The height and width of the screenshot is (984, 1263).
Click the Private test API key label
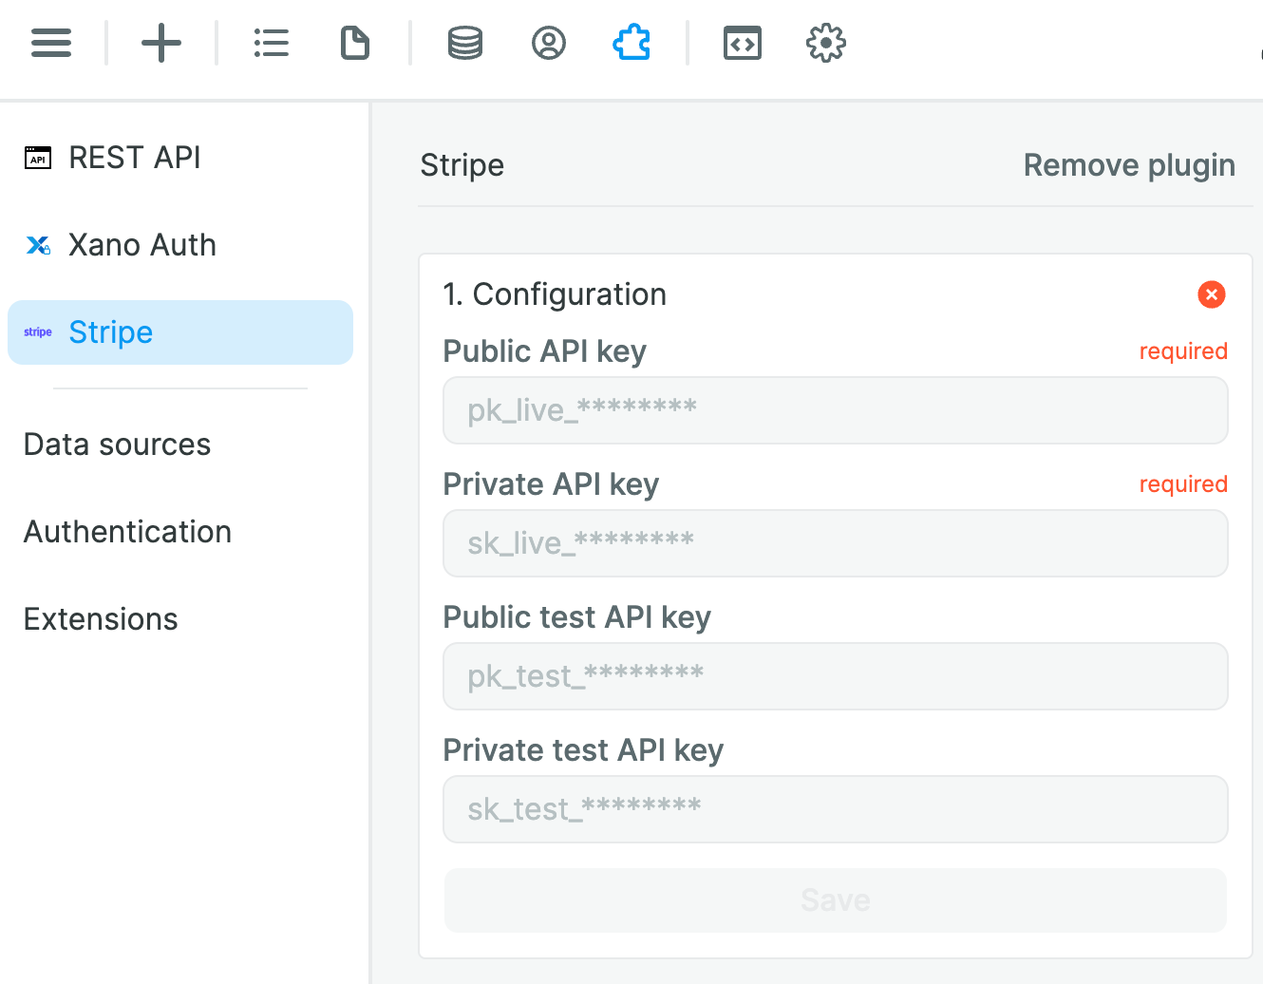pyautogui.click(x=583, y=750)
